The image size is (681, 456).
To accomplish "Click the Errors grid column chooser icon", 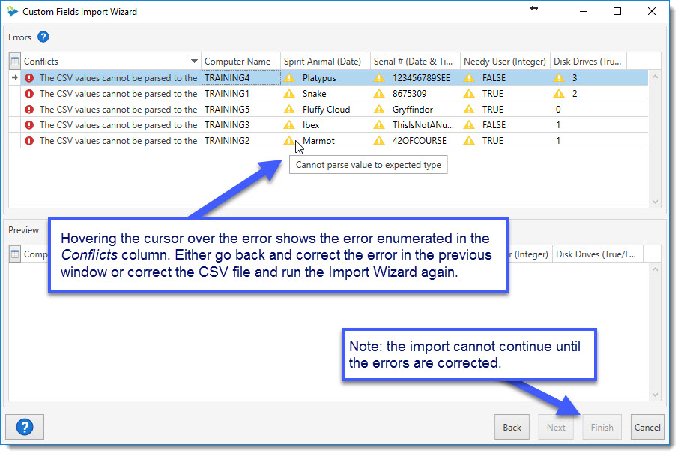I will tap(15, 61).
